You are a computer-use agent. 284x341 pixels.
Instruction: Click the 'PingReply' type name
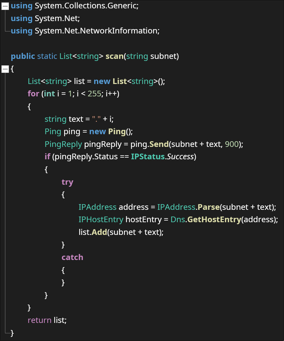pos(63,145)
